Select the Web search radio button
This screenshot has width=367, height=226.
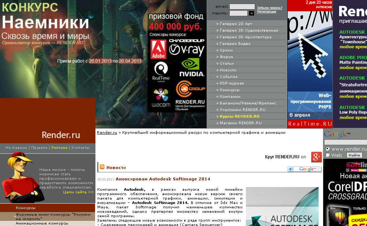coord(327,155)
